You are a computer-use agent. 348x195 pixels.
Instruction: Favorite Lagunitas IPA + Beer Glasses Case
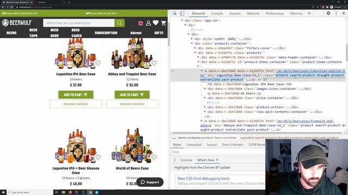point(98,157)
